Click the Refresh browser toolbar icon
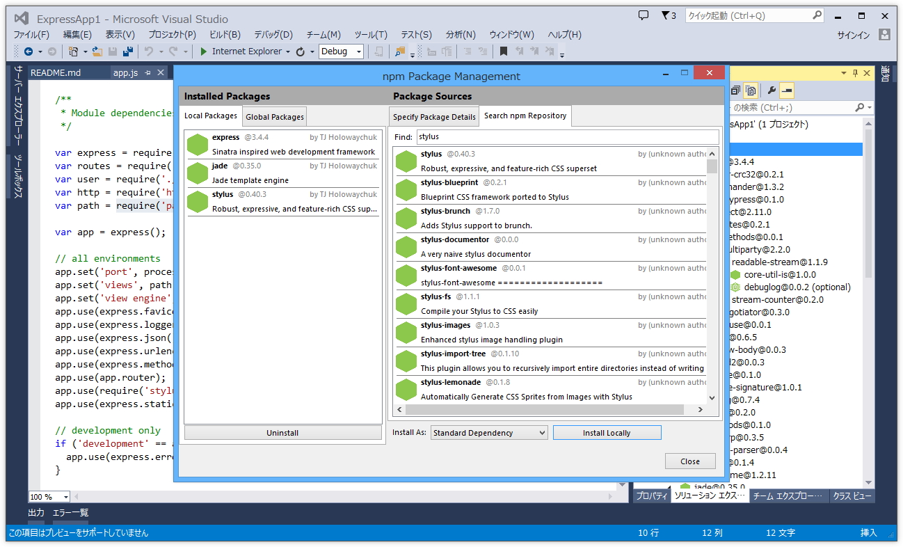 tap(301, 51)
